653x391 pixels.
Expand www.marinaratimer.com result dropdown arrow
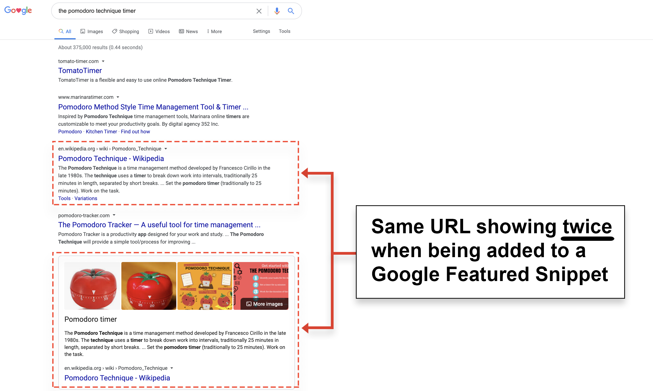[118, 97]
